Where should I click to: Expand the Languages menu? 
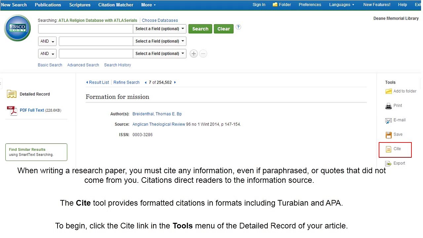point(342,5)
